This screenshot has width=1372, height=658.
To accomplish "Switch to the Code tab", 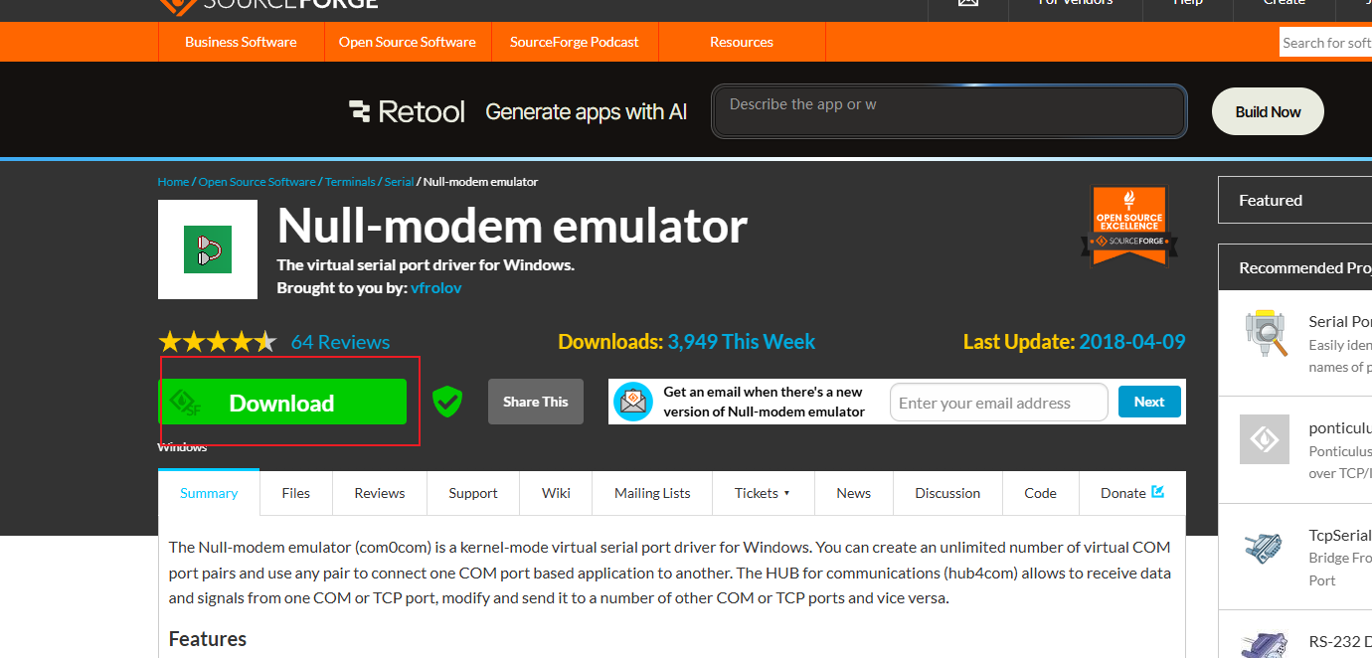I will [1041, 493].
